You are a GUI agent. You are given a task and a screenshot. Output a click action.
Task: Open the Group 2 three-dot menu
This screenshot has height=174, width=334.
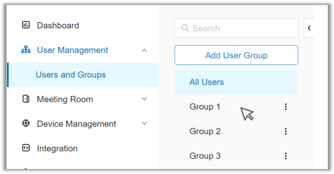click(x=286, y=132)
